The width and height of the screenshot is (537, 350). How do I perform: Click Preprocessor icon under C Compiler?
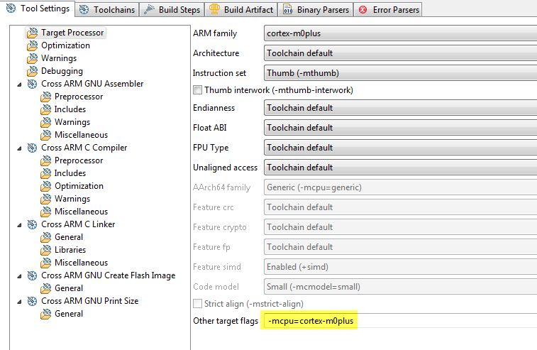46,160
